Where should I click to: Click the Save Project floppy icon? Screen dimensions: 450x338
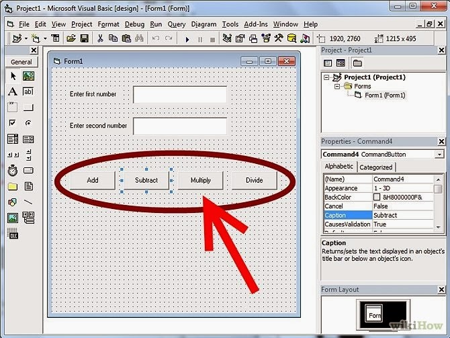[84, 38]
